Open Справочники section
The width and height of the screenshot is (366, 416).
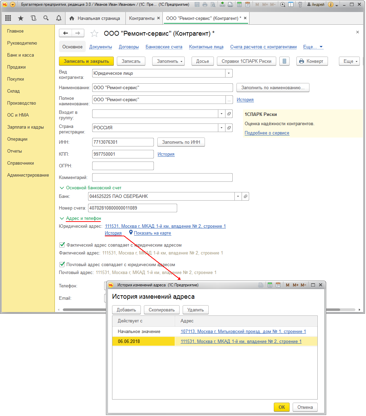tap(21, 163)
